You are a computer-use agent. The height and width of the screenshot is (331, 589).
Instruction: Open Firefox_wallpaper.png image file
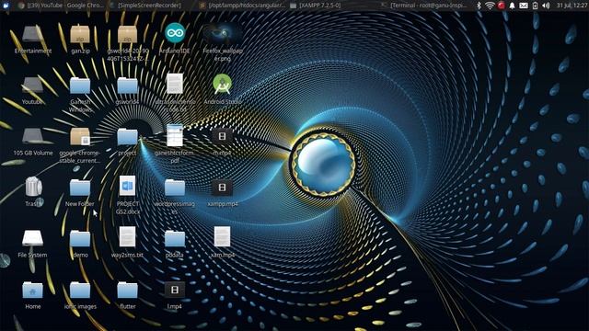pyautogui.click(x=222, y=34)
